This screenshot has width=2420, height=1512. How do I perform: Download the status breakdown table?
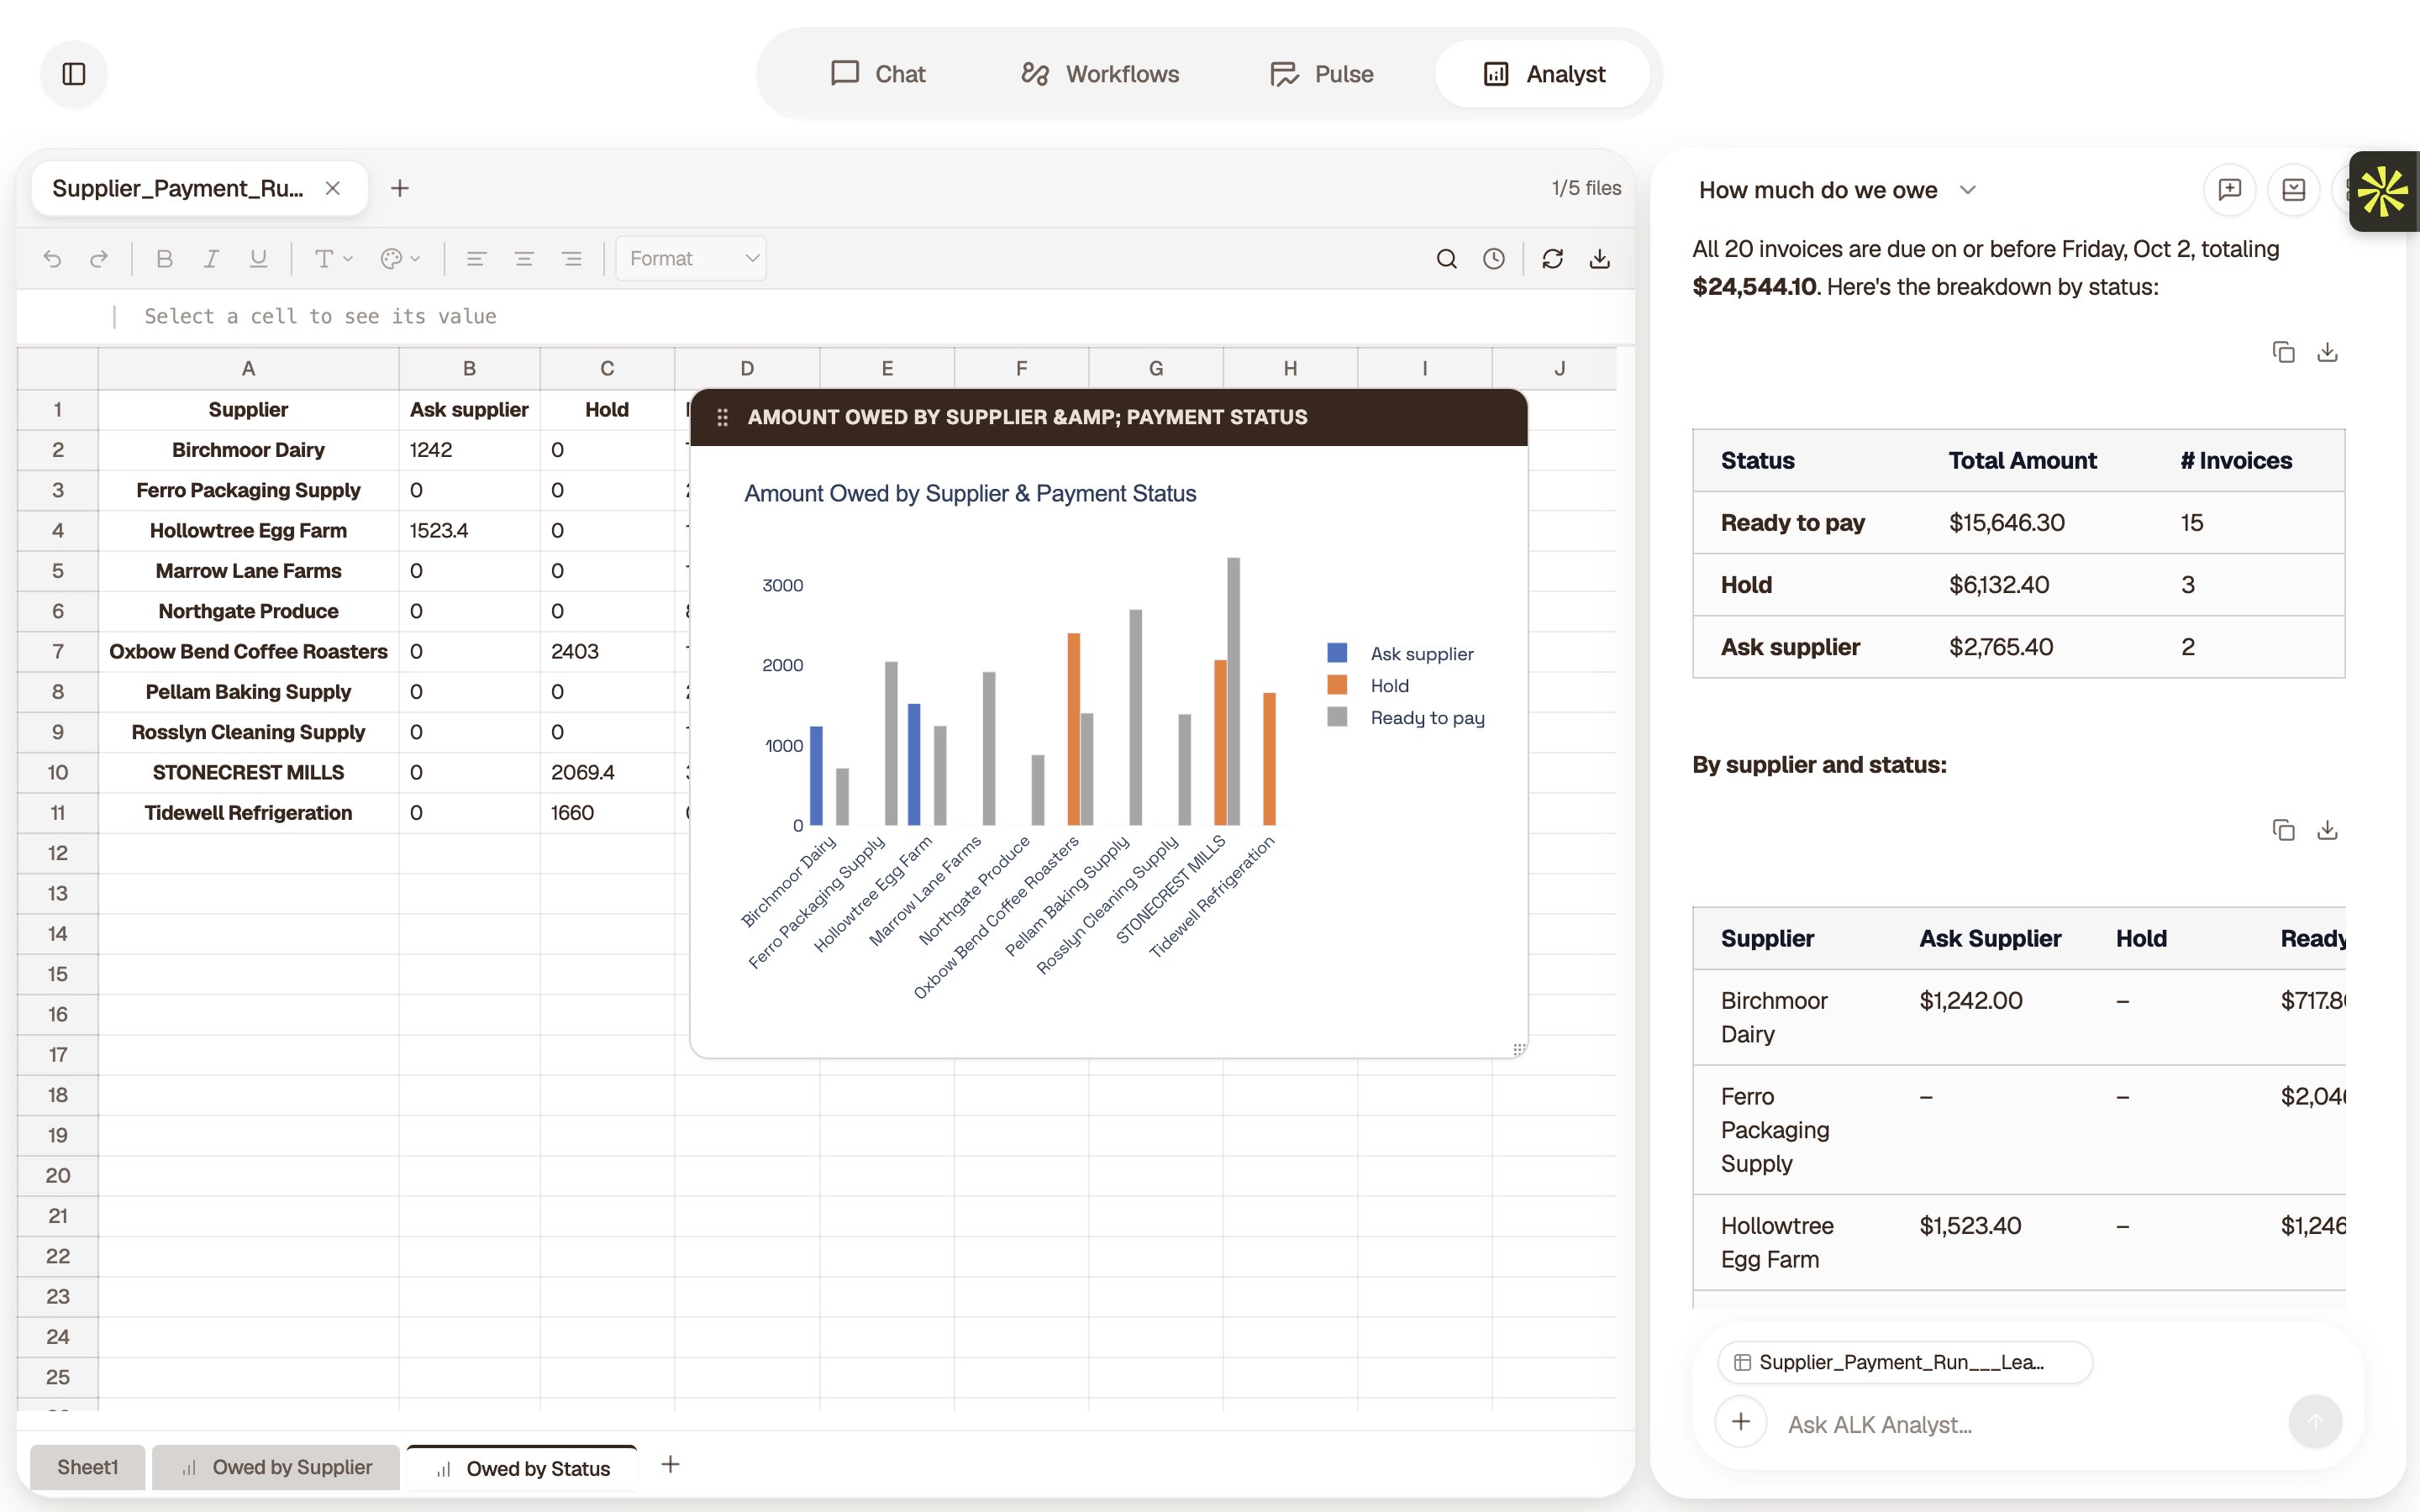[2327, 352]
